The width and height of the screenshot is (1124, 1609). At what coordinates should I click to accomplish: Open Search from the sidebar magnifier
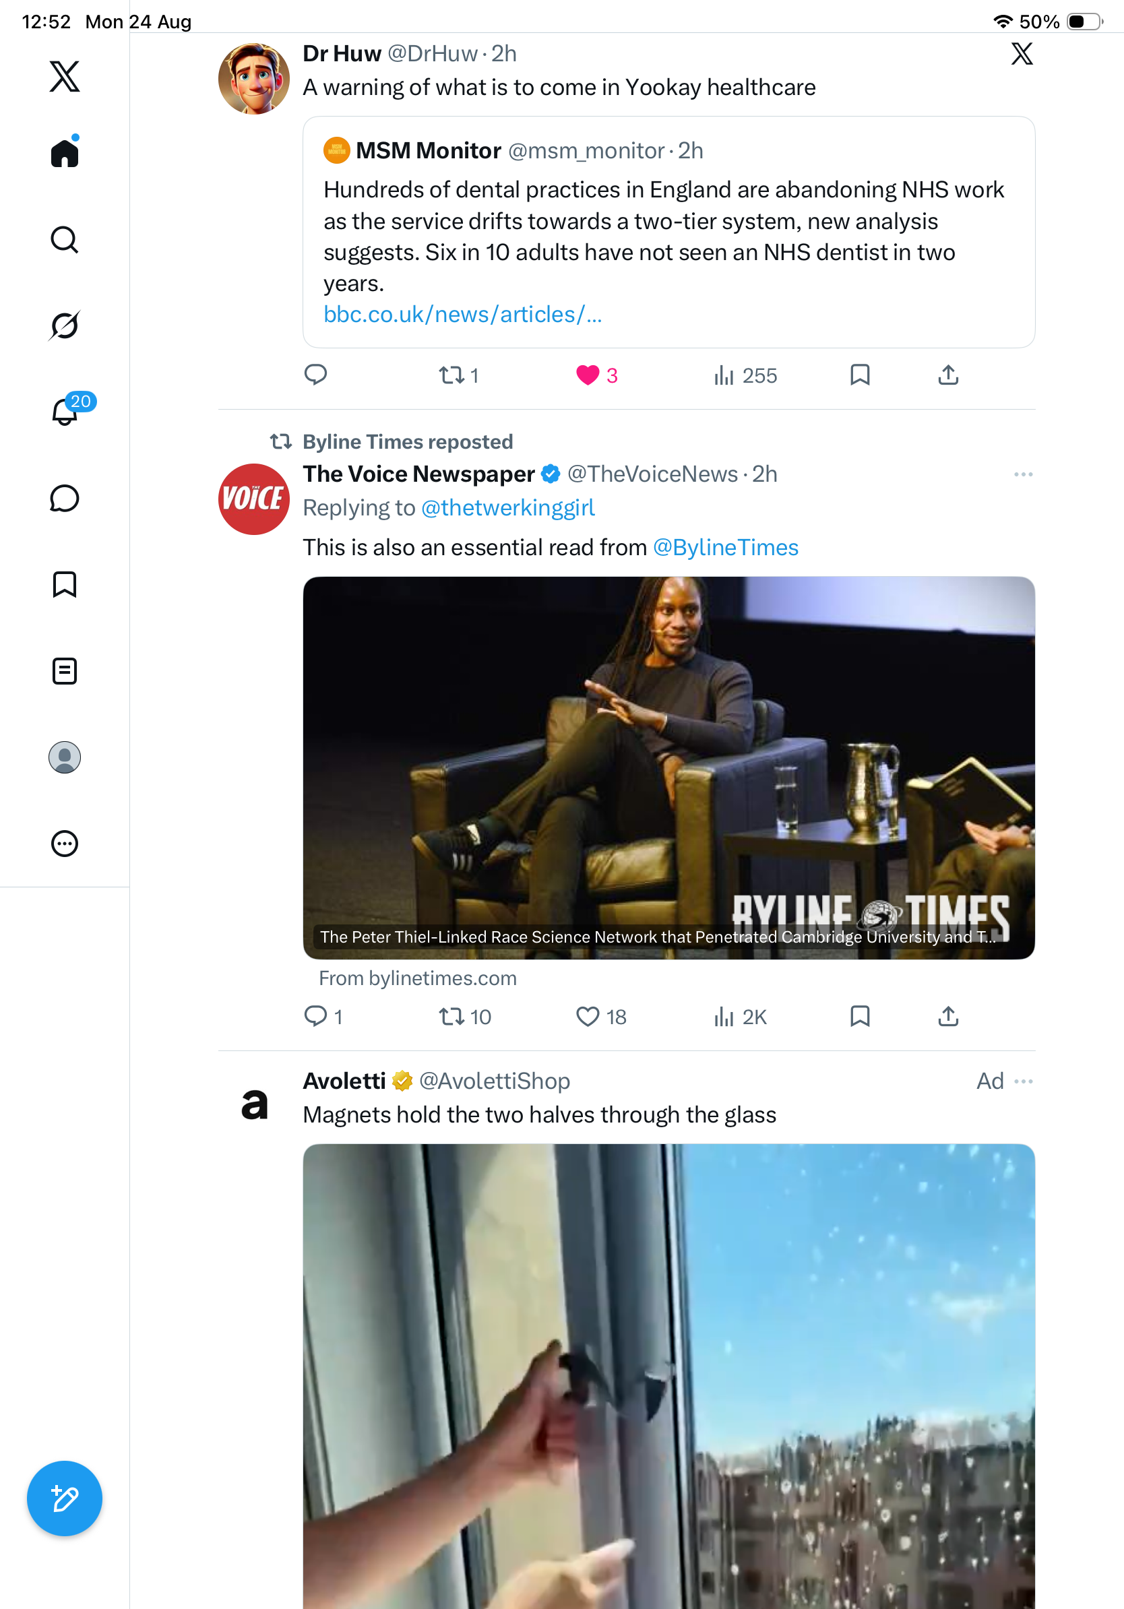coord(65,240)
